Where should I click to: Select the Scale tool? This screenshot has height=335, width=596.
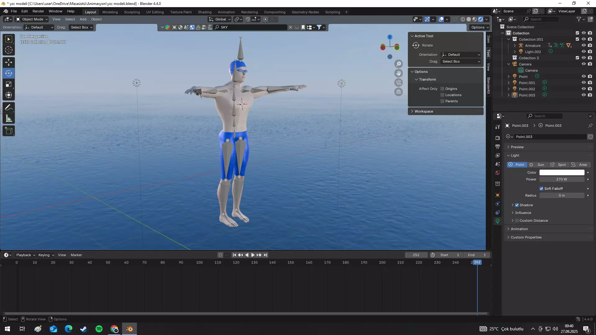[x=9, y=84]
